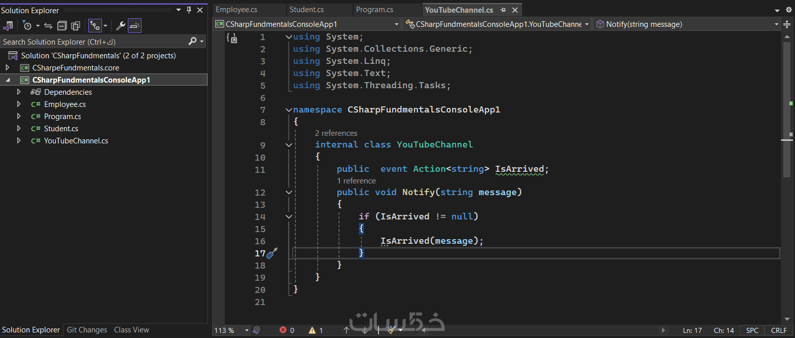The height and width of the screenshot is (338, 795).
Task: Sync with Active Document in Solution Explorer
Action: (x=48, y=25)
